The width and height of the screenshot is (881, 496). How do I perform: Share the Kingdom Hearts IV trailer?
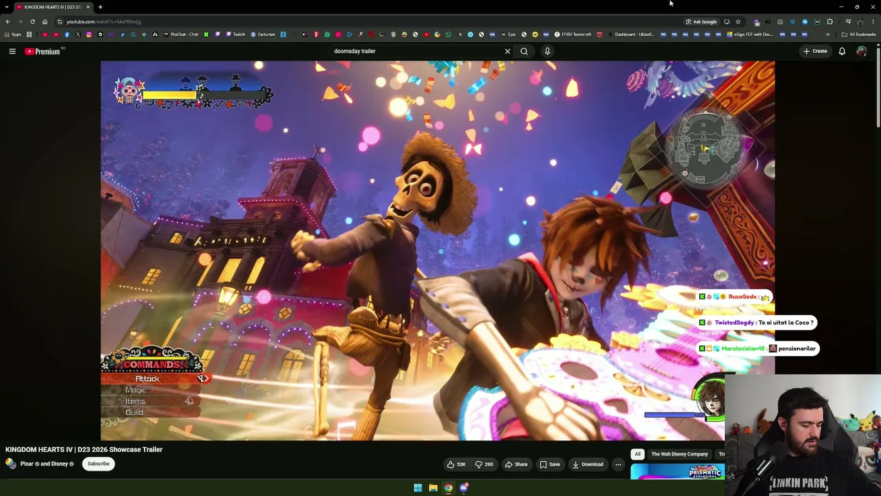click(x=516, y=464)
